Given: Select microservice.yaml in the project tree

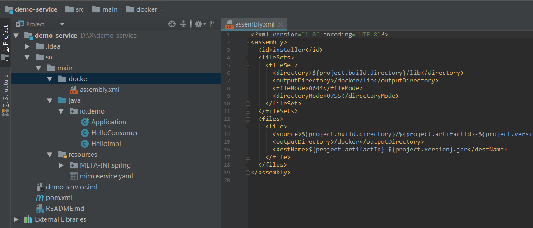Looking at the screenshot, I should (107, 176).
